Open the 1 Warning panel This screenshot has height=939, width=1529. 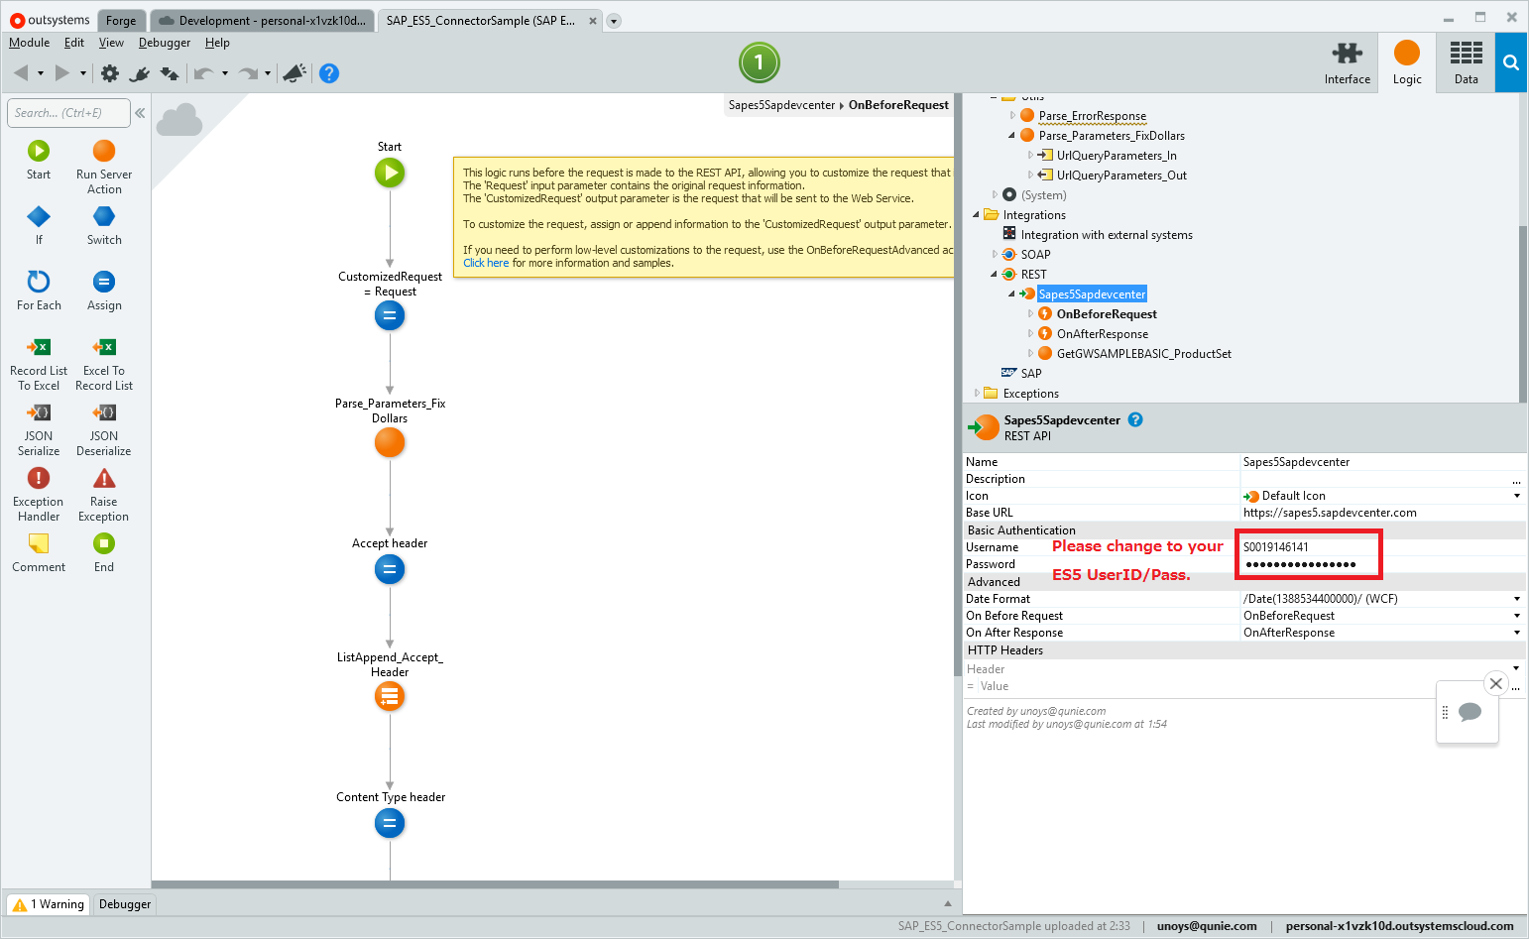coord(48,903)
